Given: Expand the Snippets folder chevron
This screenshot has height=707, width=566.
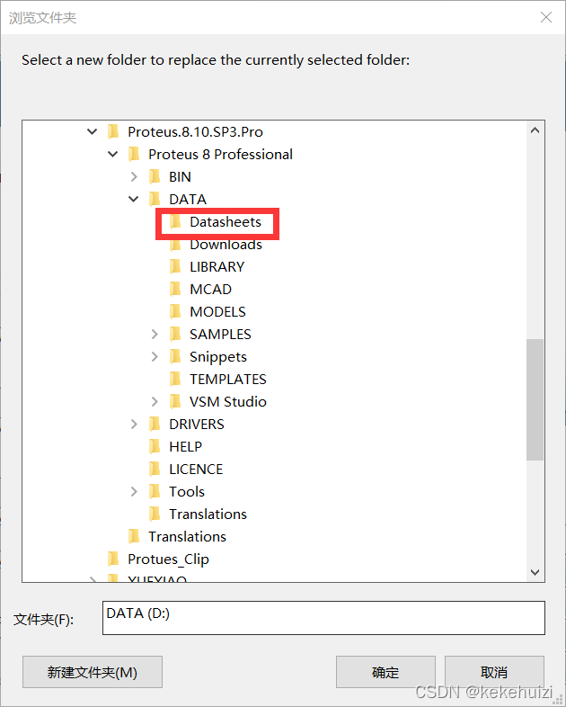Looking at the screenshot, I should tap(155, 357).
